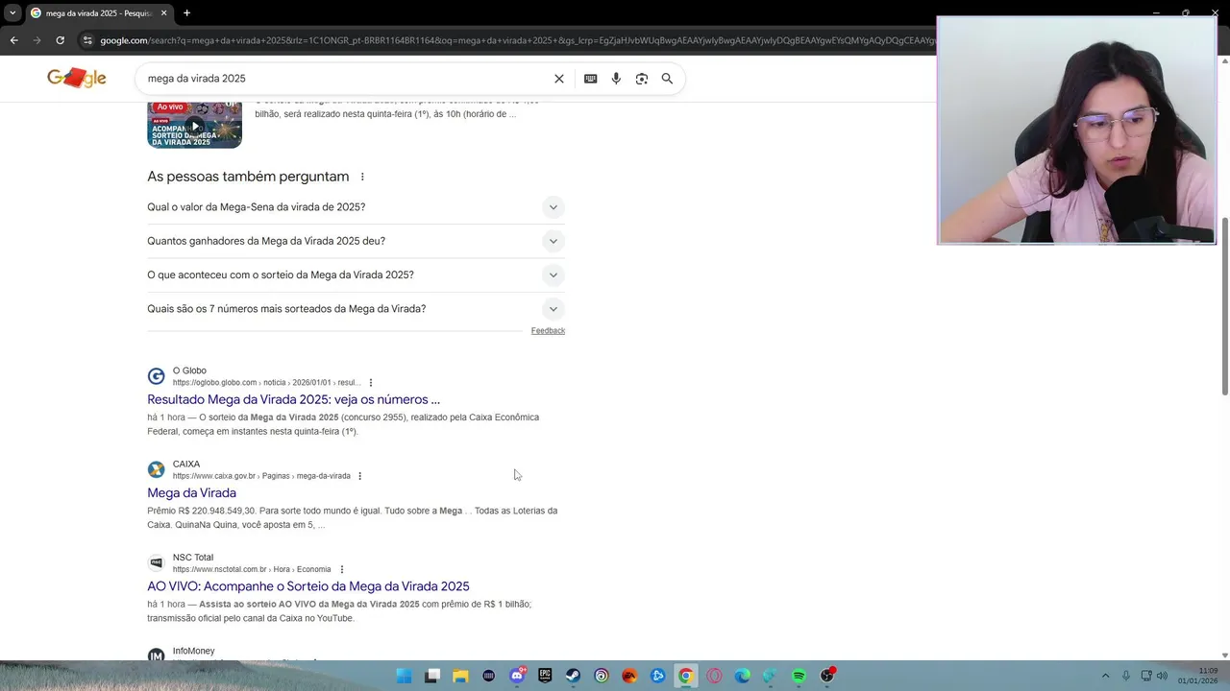1230x691 pixels.
Task: Click into the Google search field
Action: (x=346, y=79)
